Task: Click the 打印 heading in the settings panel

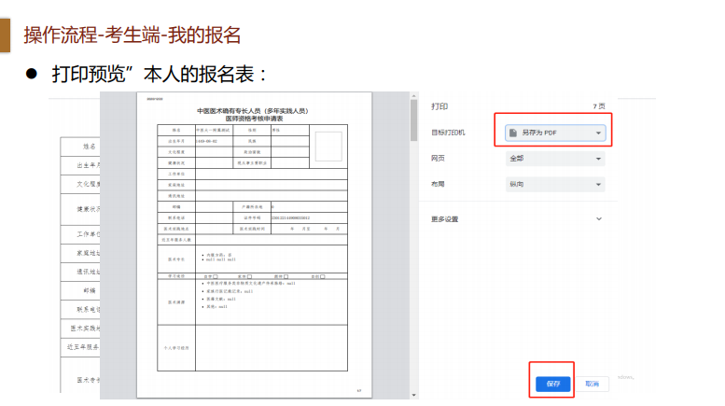Action: [x=439, y=106]
